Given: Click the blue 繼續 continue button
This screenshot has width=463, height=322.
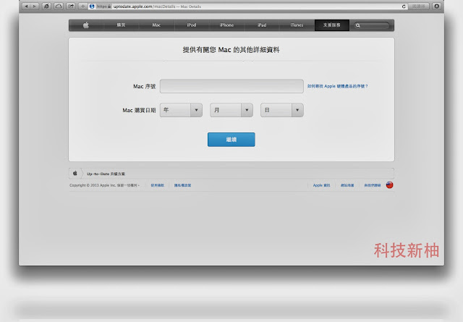Looking at the screenshot, I should pyautogui.click(x=231, y=140).
